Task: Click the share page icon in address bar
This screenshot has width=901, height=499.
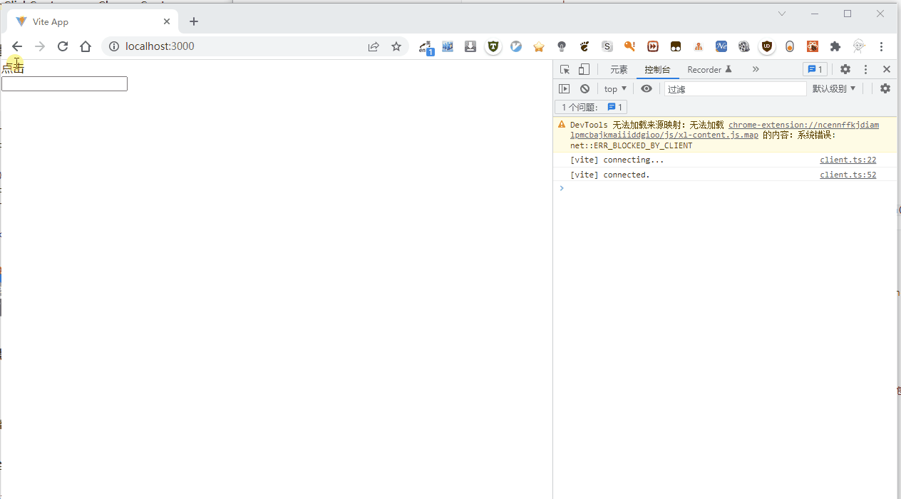Action: coord(374,46)
